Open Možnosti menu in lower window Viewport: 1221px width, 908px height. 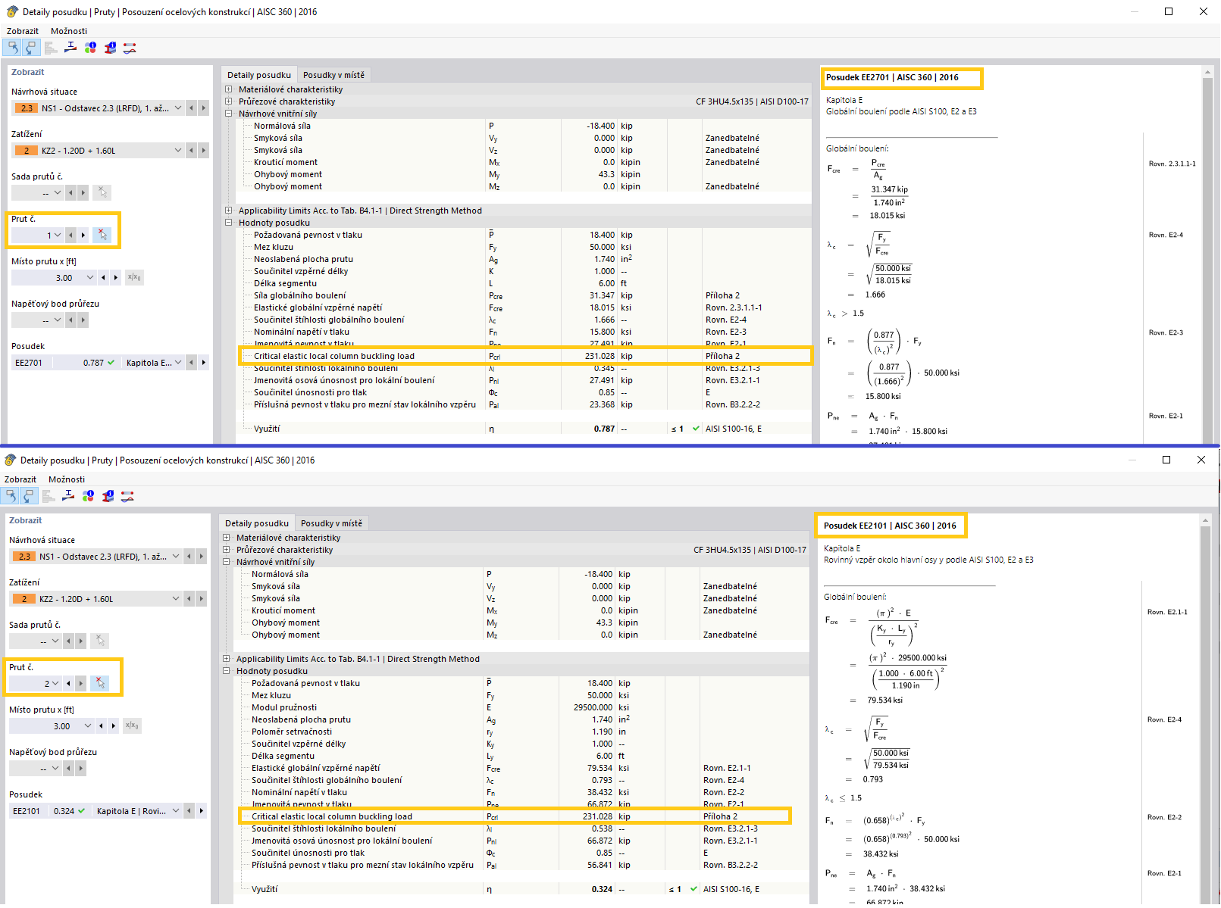(x=67, y=479)
